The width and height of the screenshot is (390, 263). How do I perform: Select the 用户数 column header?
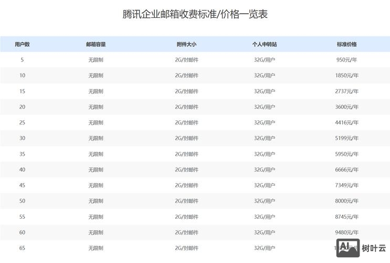click(22, 44)
